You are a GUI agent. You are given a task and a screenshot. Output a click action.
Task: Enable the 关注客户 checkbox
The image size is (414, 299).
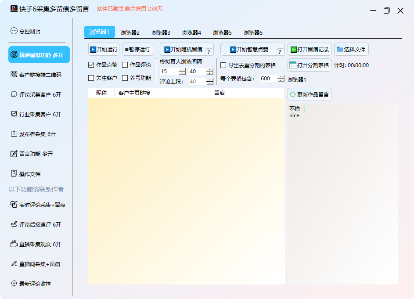(91, 78)
